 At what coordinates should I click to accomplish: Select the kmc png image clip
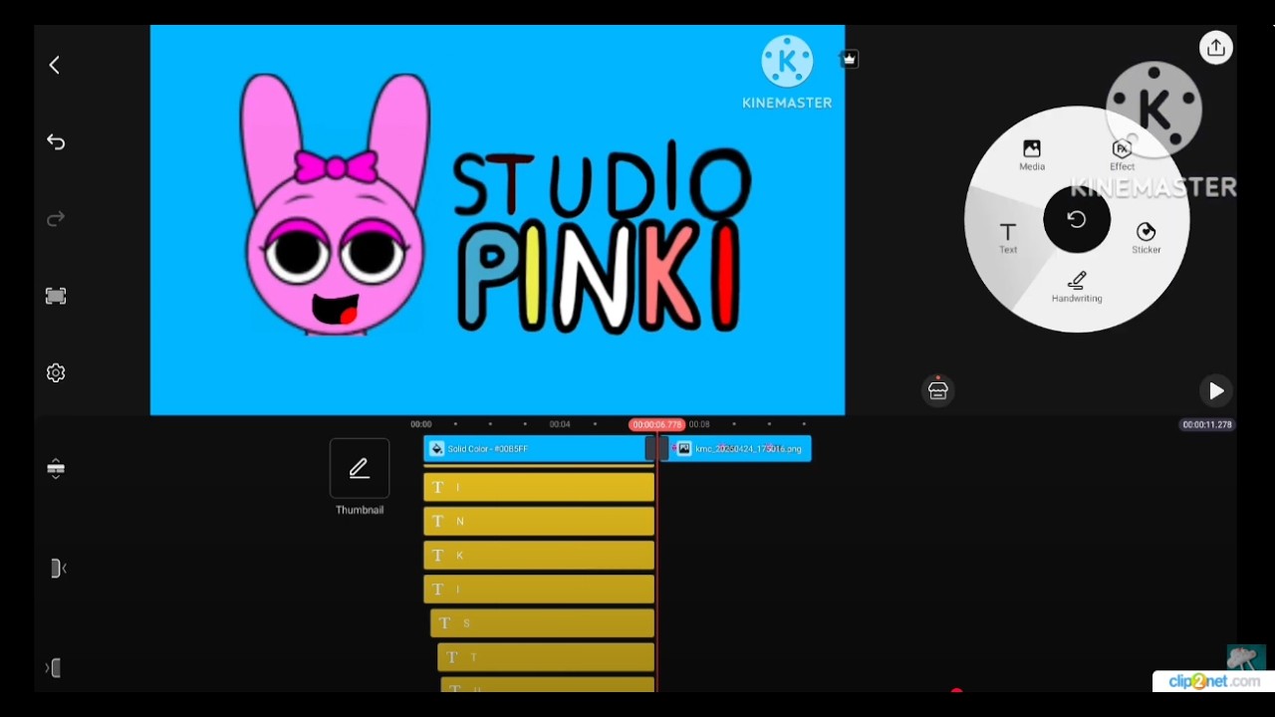point(739,449)
